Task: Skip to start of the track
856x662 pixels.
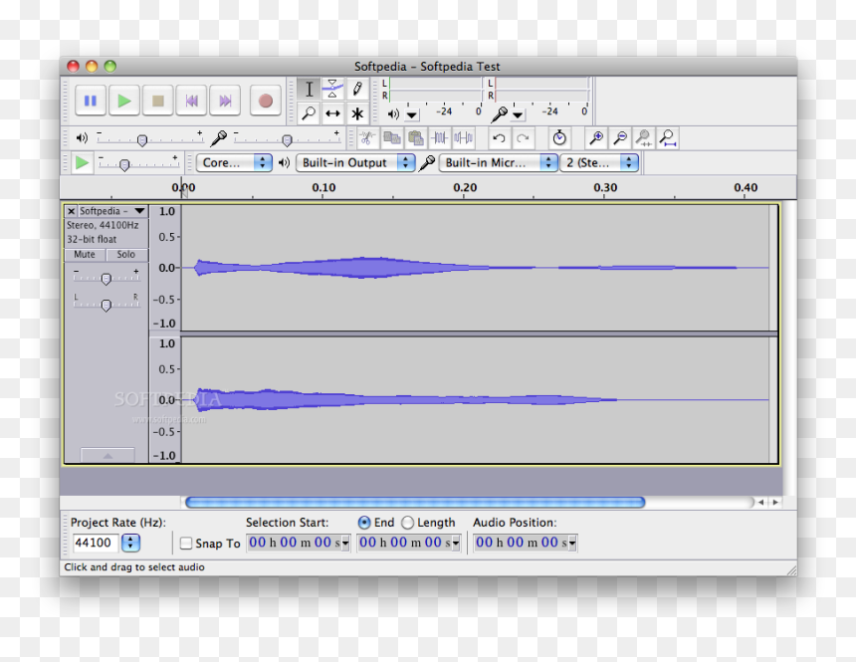Action: 192,101
